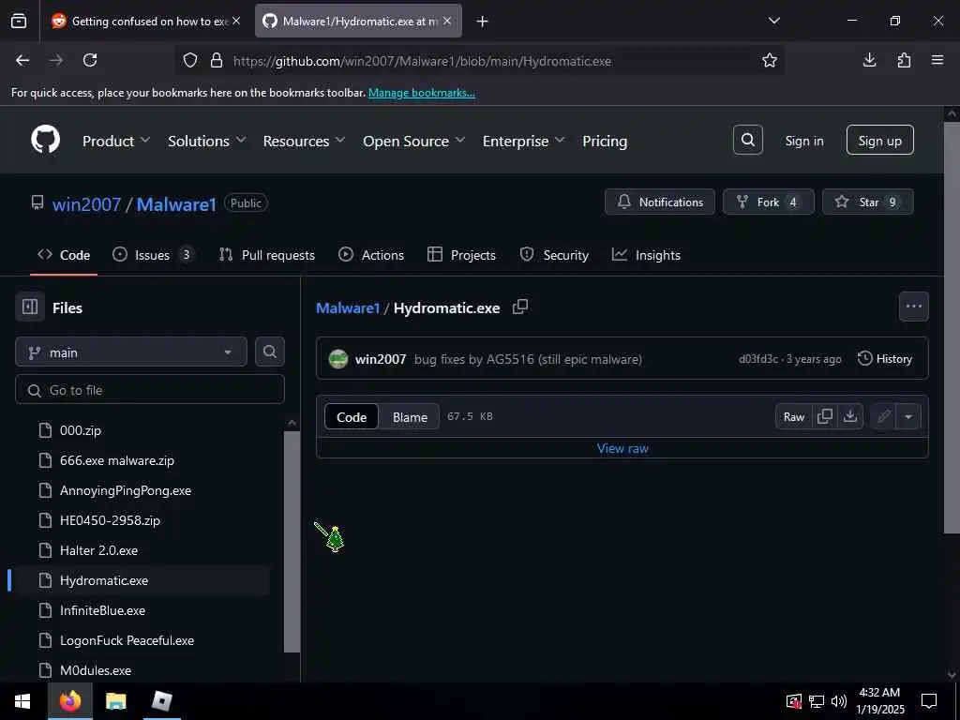Click the Go to file input
Image resolution: width=960 pixels, height=720 pixels.
tap(150, 390)
